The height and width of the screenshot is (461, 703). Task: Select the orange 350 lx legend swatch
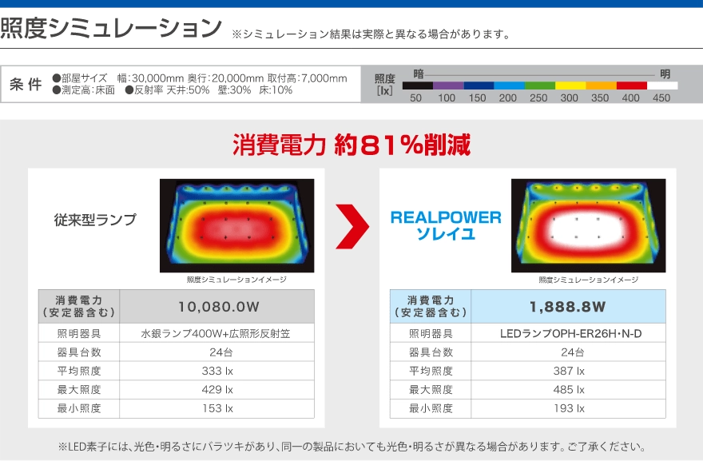[601, 85]
